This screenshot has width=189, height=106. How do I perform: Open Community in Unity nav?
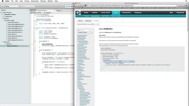point(126,12)
